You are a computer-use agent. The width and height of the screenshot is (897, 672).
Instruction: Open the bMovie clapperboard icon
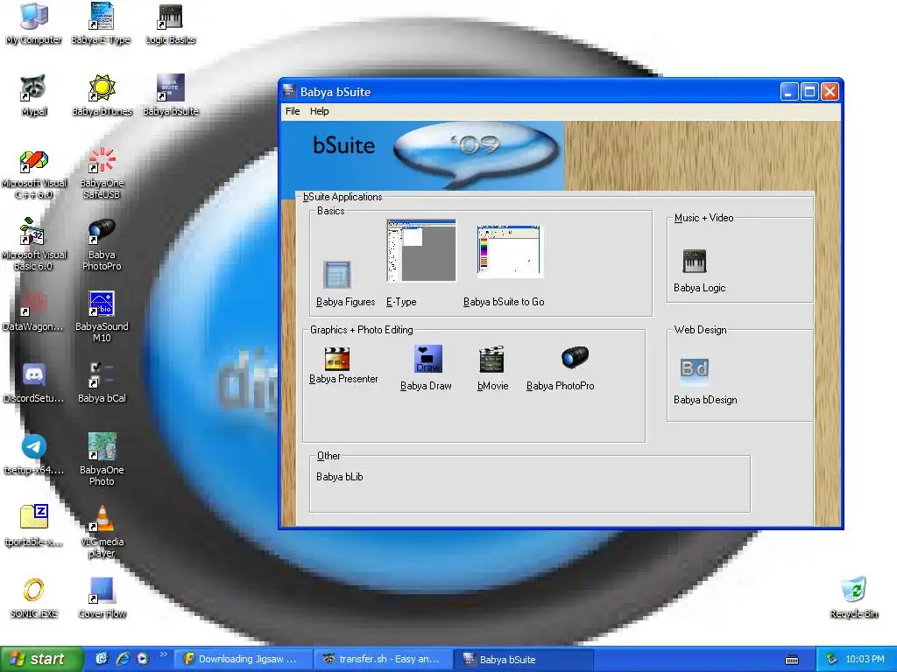coord(491,359)
